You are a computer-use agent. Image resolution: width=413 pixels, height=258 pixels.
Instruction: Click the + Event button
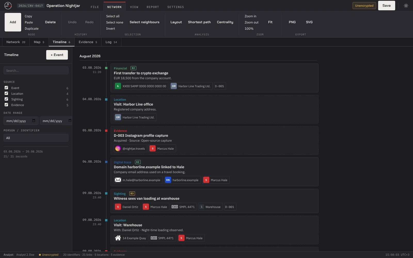pyautogui.click(x=57, y=55)
